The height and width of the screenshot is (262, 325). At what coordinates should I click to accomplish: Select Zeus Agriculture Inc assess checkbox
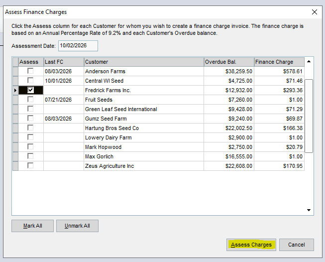click(x=30, y=165)
